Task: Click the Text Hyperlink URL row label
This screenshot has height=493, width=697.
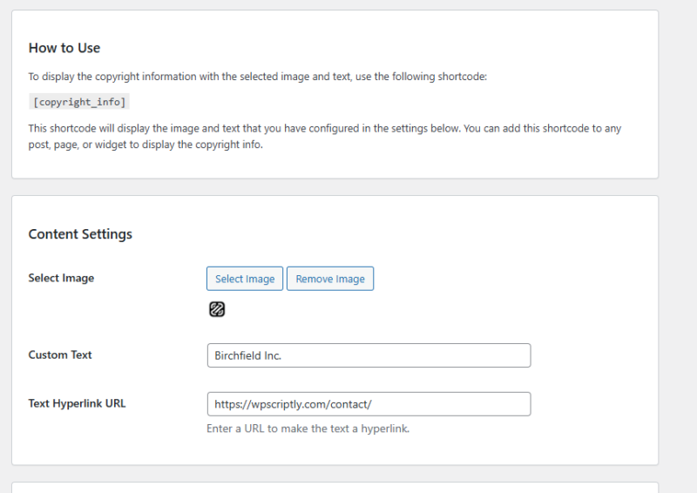Action: coord(77,403)
